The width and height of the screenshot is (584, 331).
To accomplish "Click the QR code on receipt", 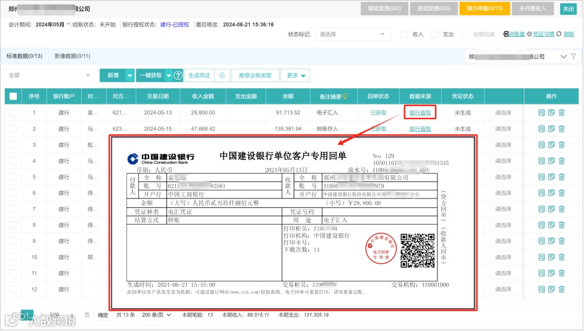I will click(x=417, y=250).
